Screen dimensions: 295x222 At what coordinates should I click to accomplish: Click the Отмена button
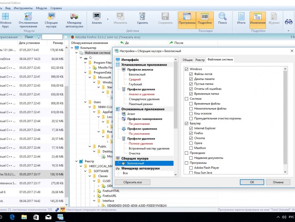pyautogui.click(x=278, y=182)
